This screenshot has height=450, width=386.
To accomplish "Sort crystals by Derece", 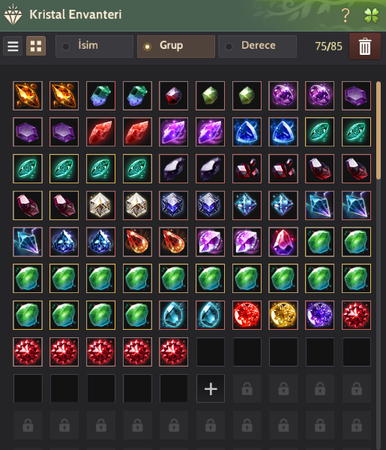I will [x=257, y=47].
